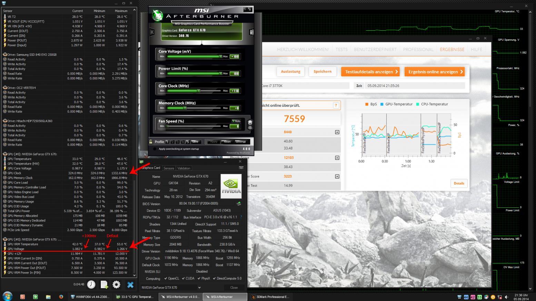
Task: Click the Afterburner profile lock icon
Action: tap(151, 142)
